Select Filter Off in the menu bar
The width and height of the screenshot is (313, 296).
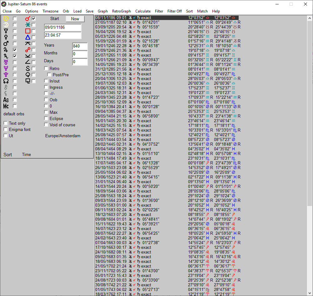174,11
